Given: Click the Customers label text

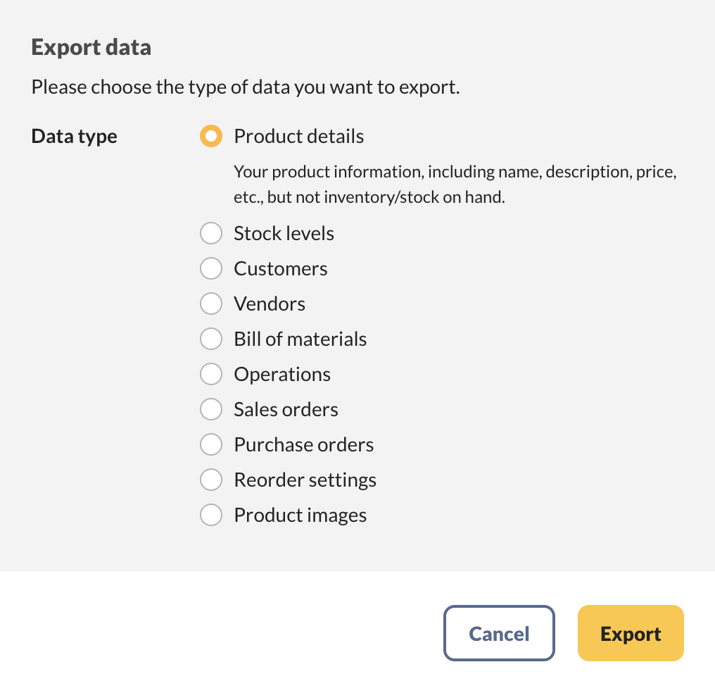Looking at the screenshot, I should click(281, 268).
